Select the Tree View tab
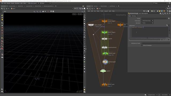Image resolution: width=171 pixels, height=96 pixels. click(x=96, y=6)
